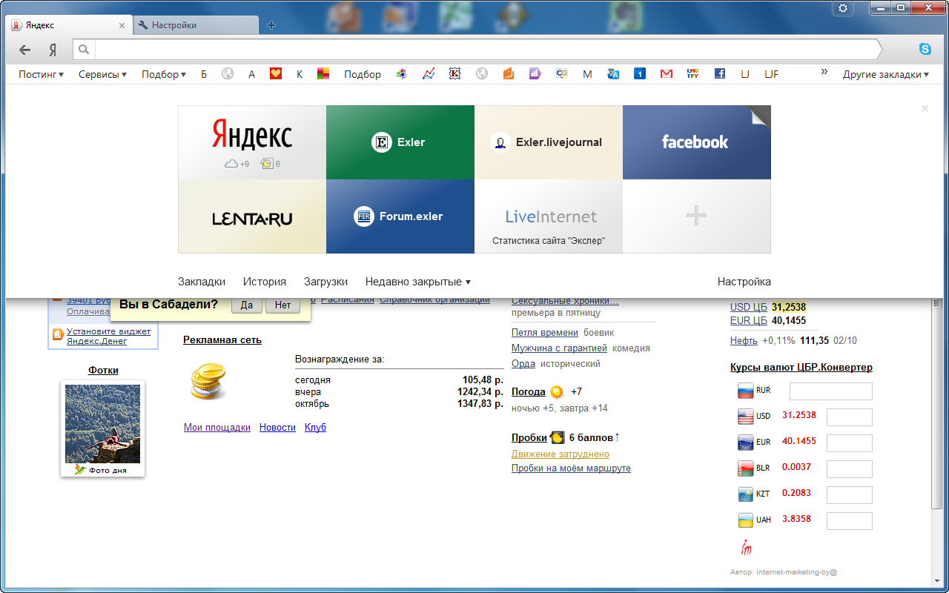Click the browser settings gear icon
Screen dimensions: 949x593
tap(842, 8)
